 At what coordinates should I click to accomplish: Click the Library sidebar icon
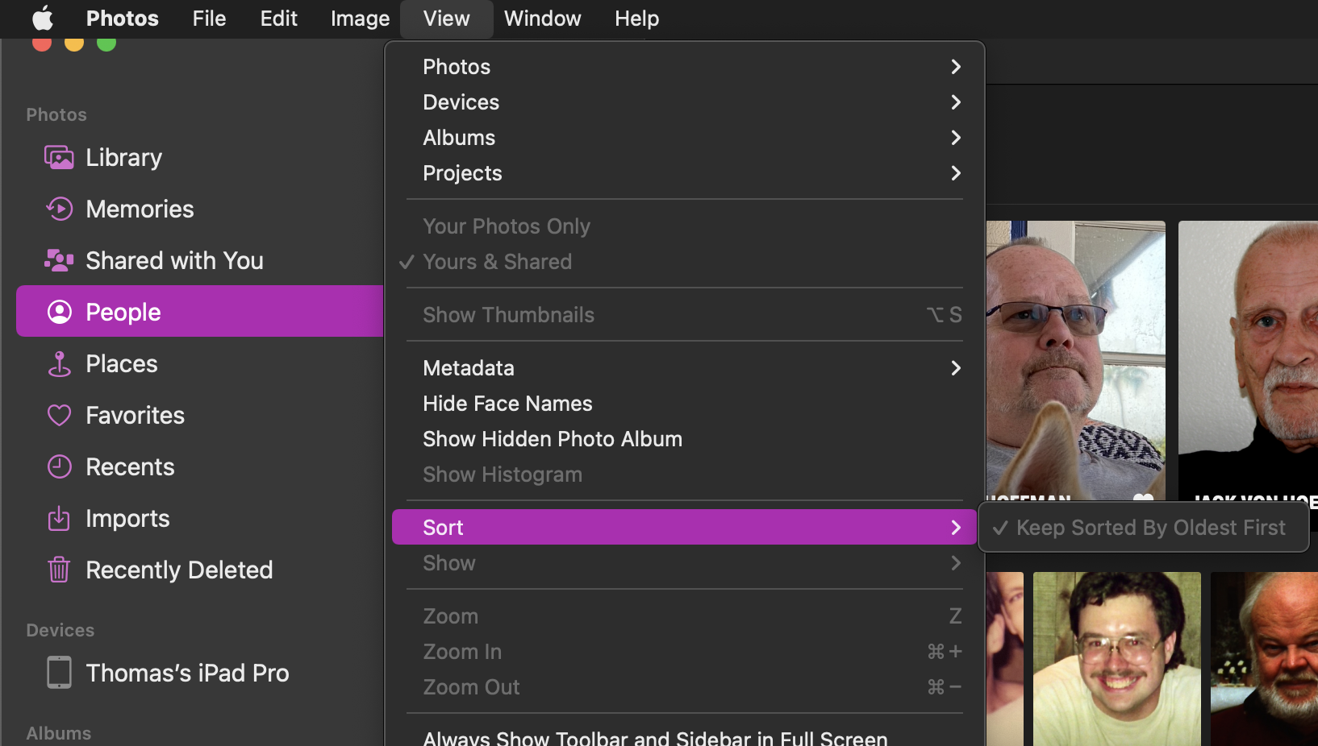(59, 158)
